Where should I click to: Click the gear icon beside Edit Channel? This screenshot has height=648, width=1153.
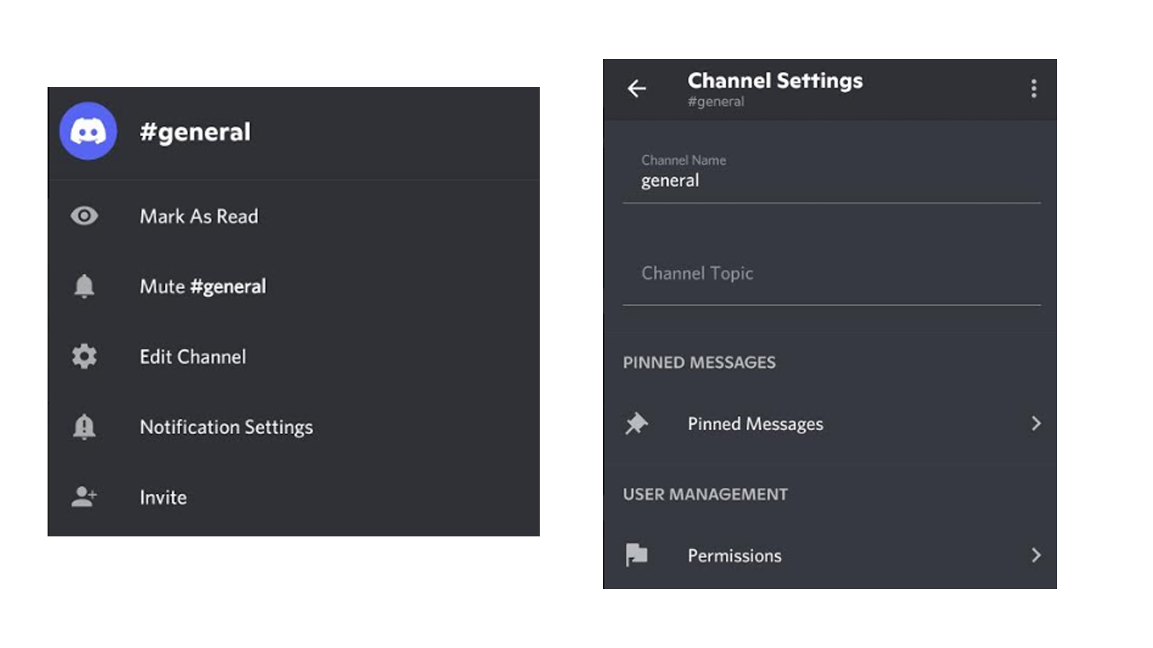(x=84, y=356)
